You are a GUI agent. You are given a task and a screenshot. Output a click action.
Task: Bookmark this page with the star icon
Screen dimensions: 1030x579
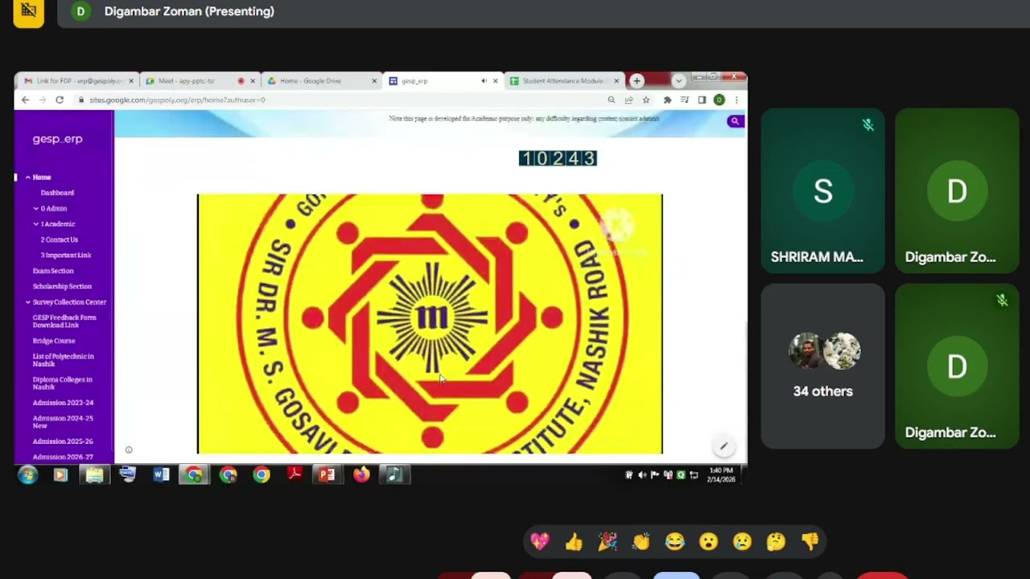click(646, 100)
